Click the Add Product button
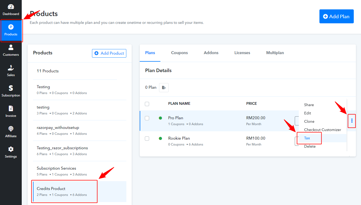This screenshot has height=205, width=361. tap(109, 53)
